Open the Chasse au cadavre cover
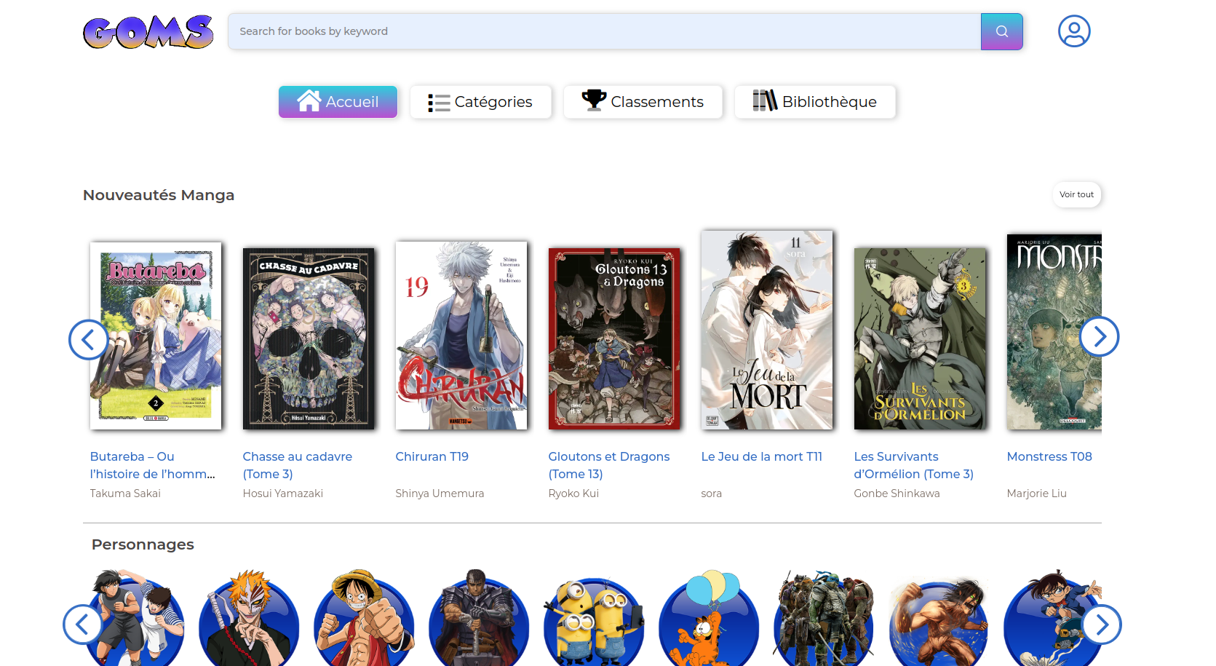 point(309,338)
